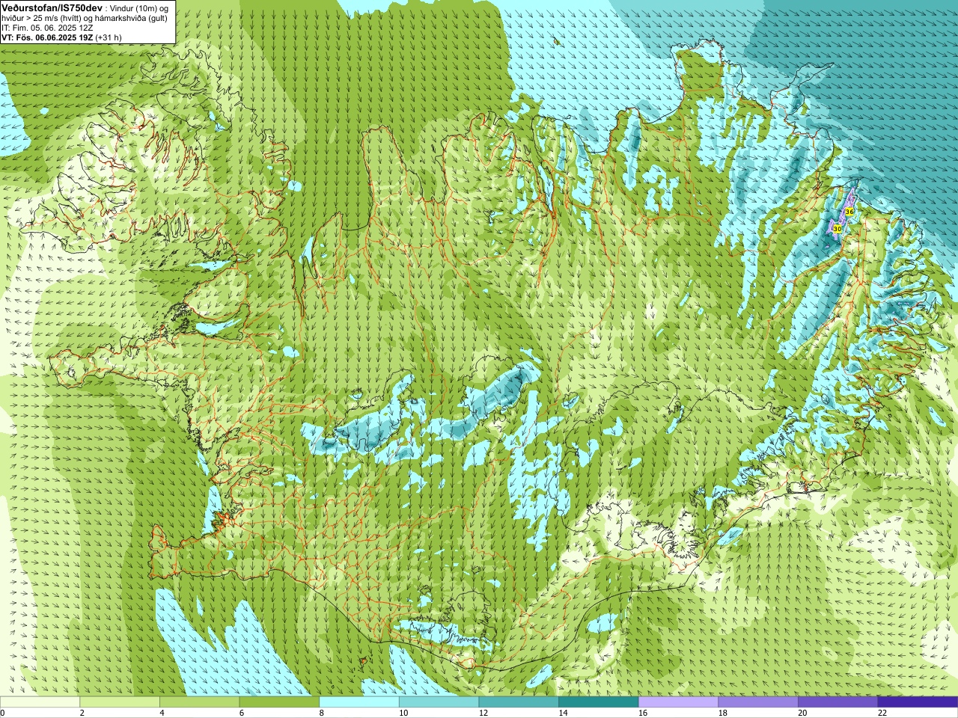Click the yellow gust marker labeled 36
This screenshot has height=718, width=958.
coord(849,212)
